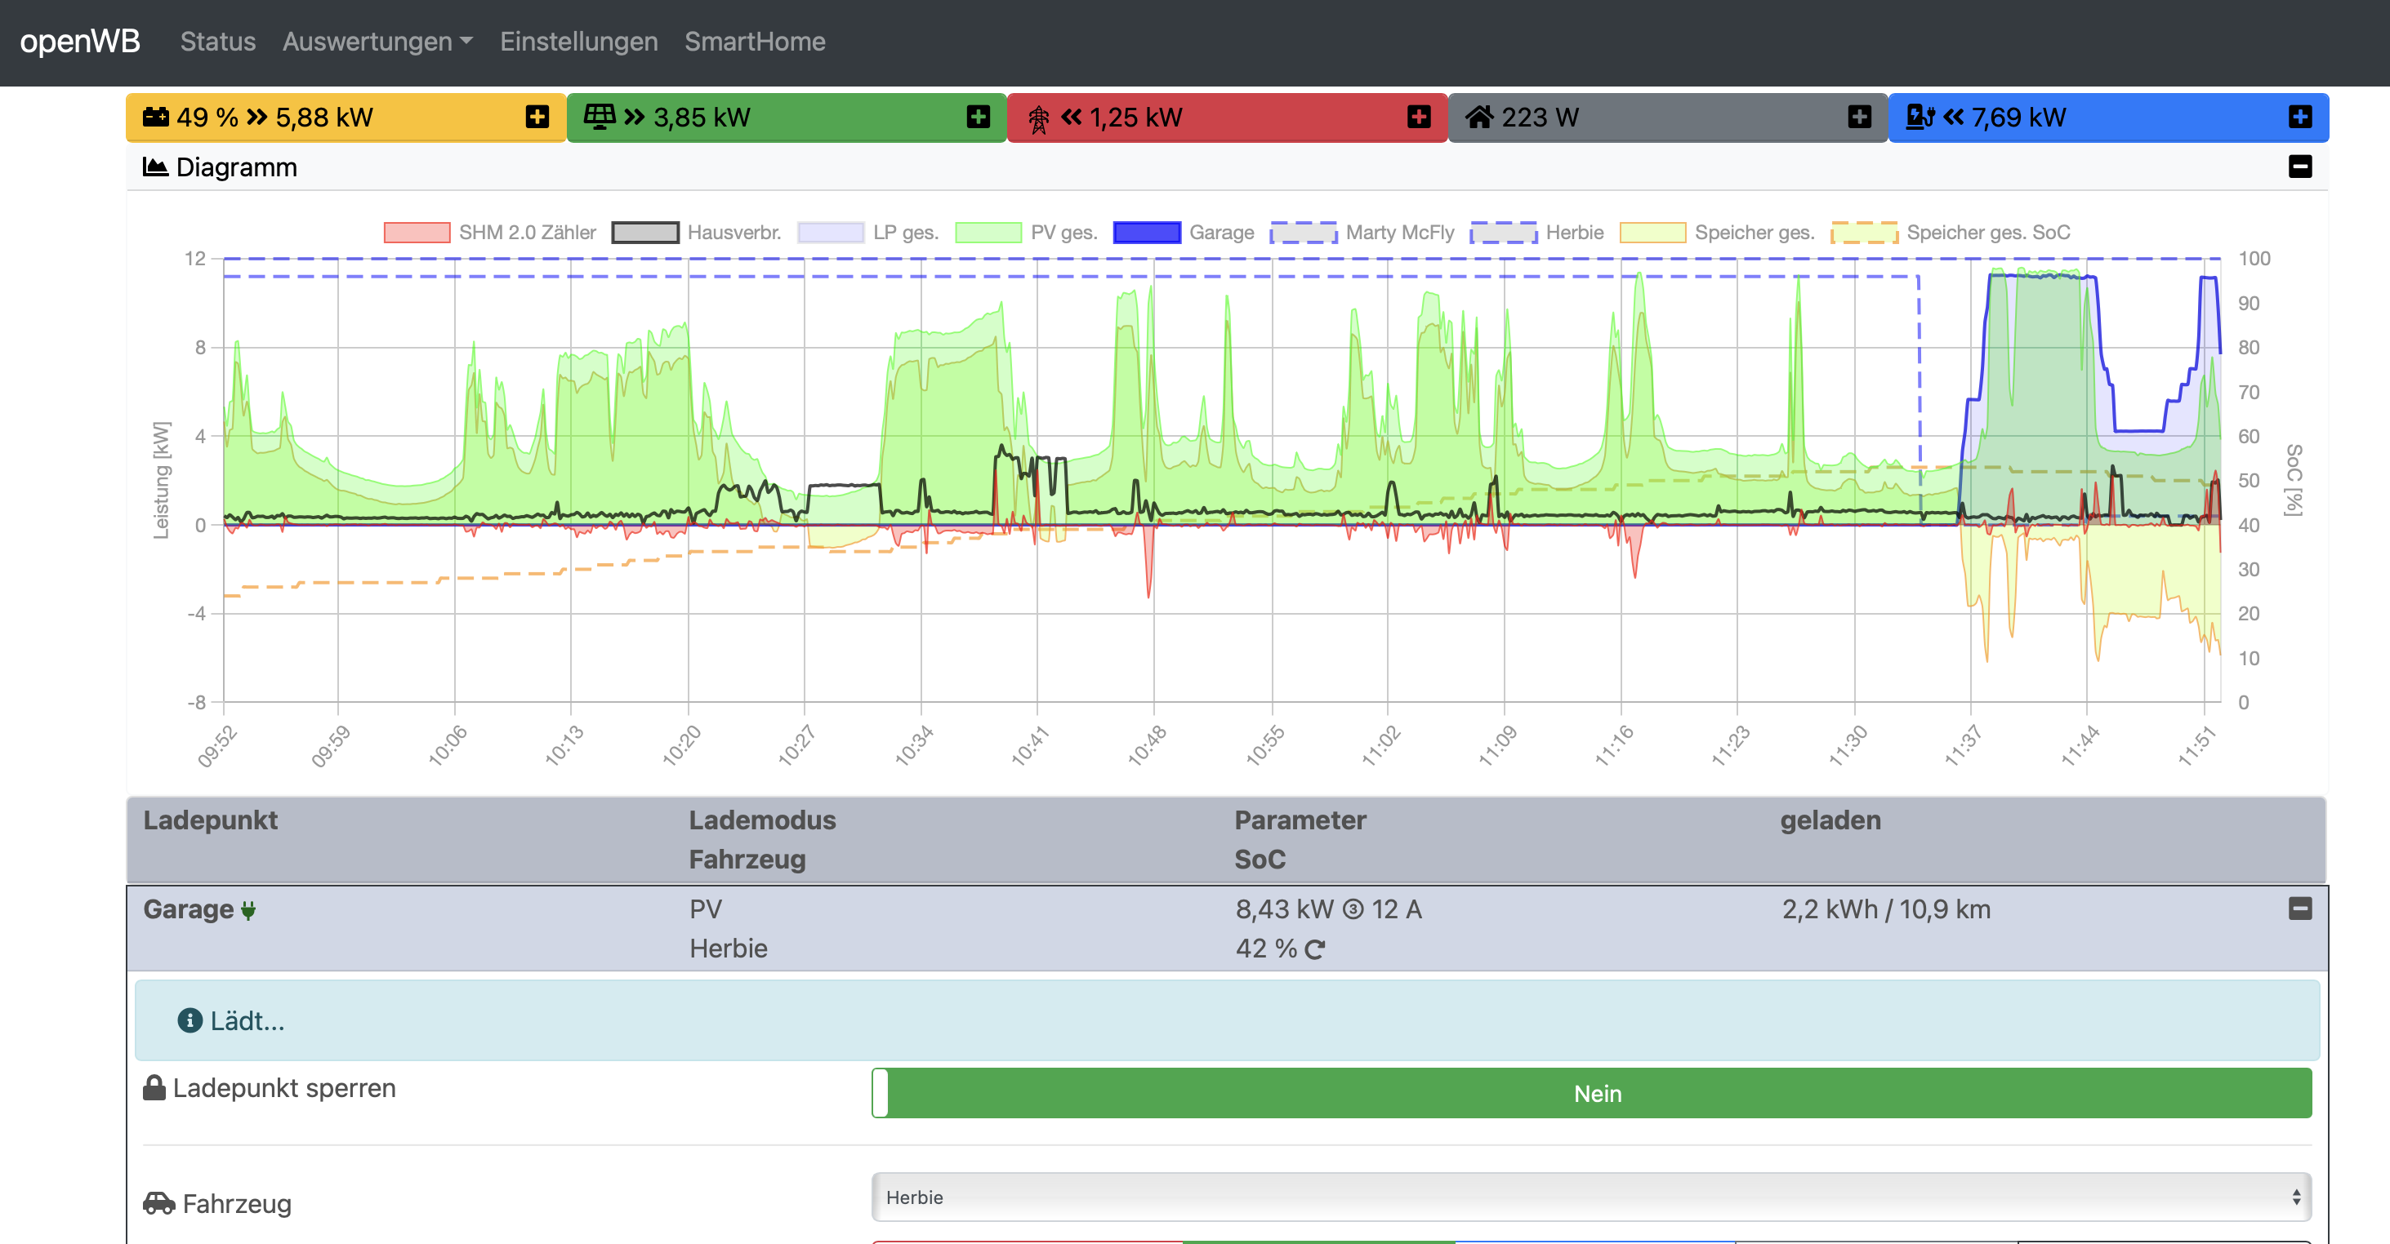Collapse the Diagramm panel with minus icon
Image resolution: width=2390 pixels, height=1244 pixels.
pos(2299,167)
